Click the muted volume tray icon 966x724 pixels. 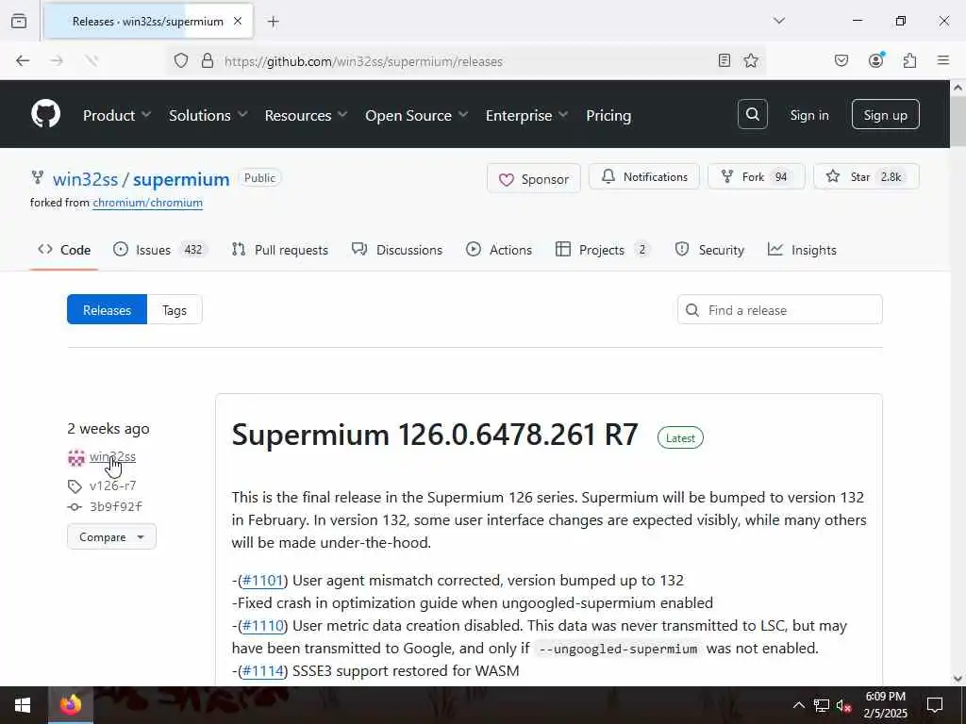843,705
